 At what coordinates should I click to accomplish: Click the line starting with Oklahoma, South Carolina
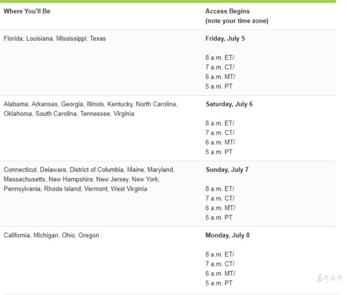tap(69, 114)
